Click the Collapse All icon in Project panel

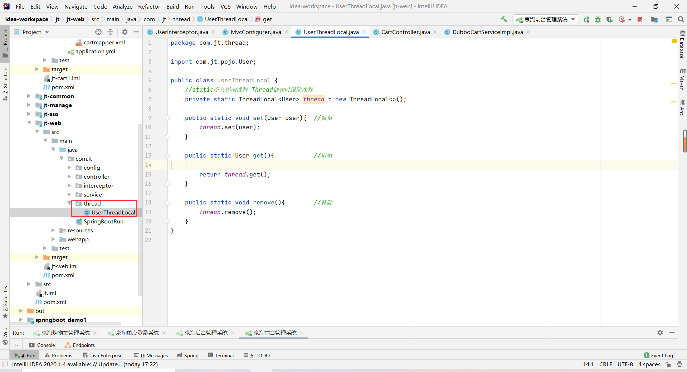pos(110,32)
